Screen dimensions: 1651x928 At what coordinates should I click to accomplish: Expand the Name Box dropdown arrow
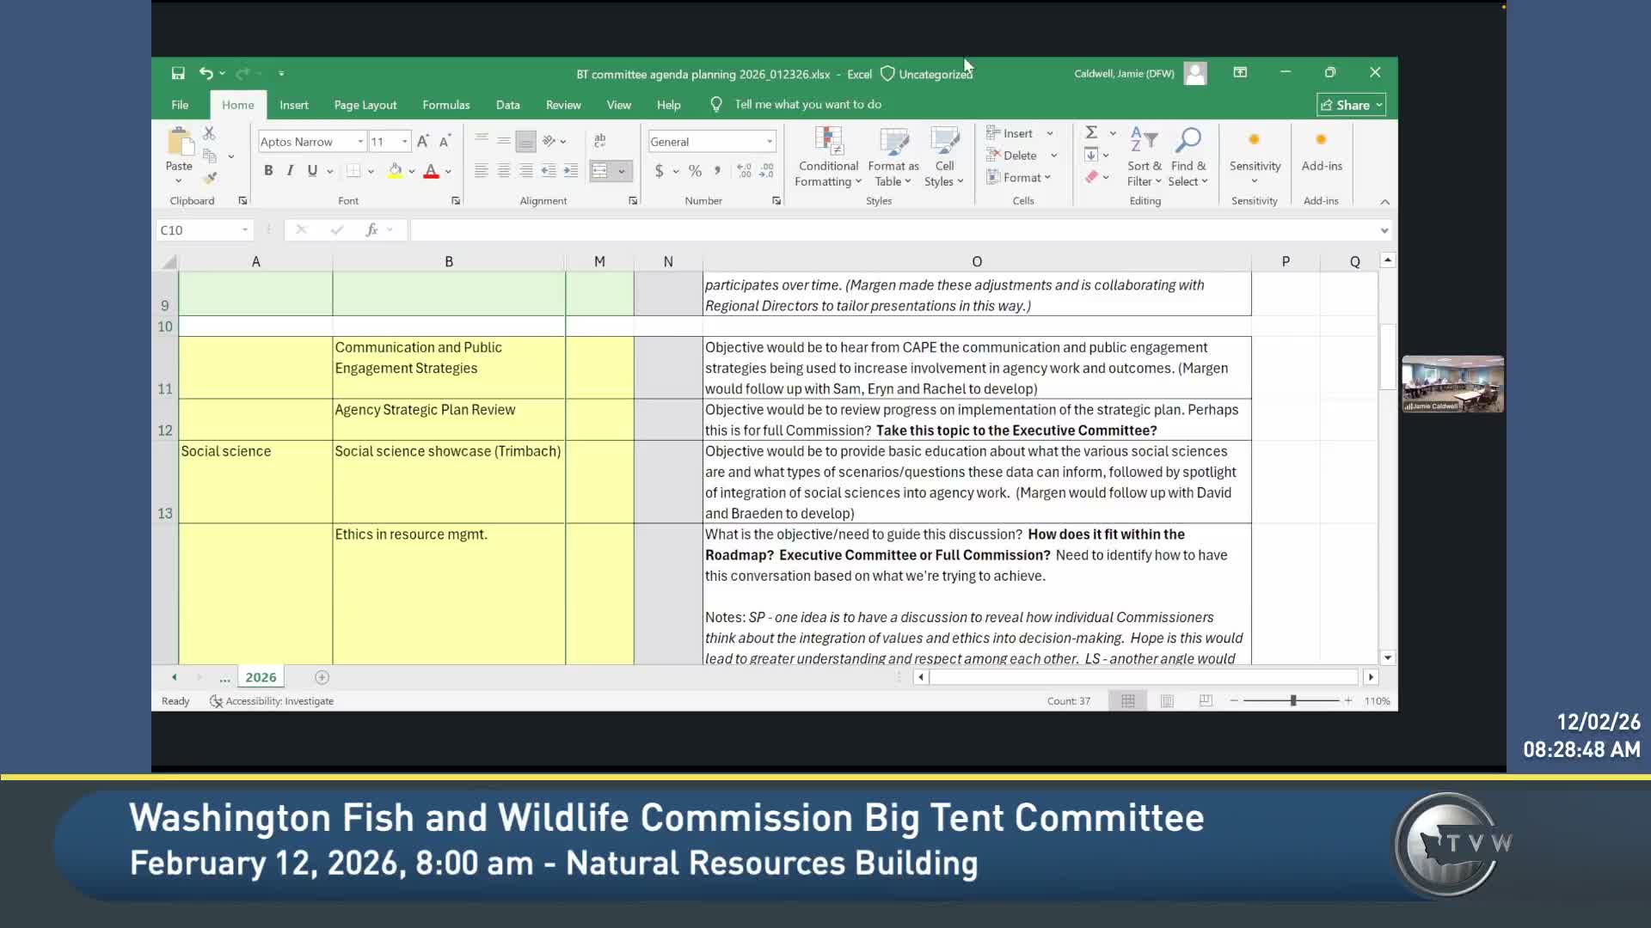pyautogui.click(x=245, y=230)
